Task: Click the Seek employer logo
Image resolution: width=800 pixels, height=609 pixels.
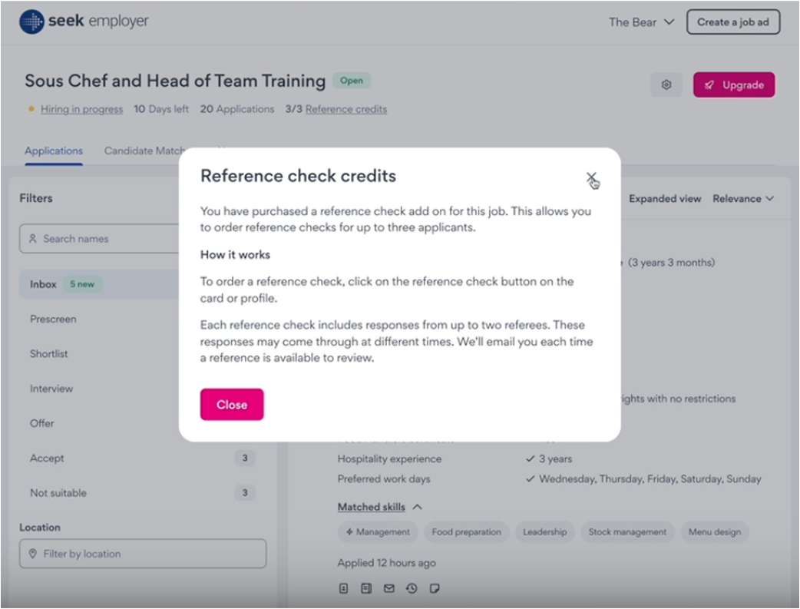Action: 84,22
